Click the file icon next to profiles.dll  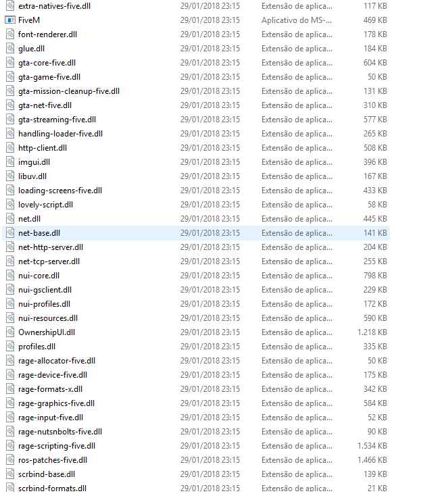(10, 347)
